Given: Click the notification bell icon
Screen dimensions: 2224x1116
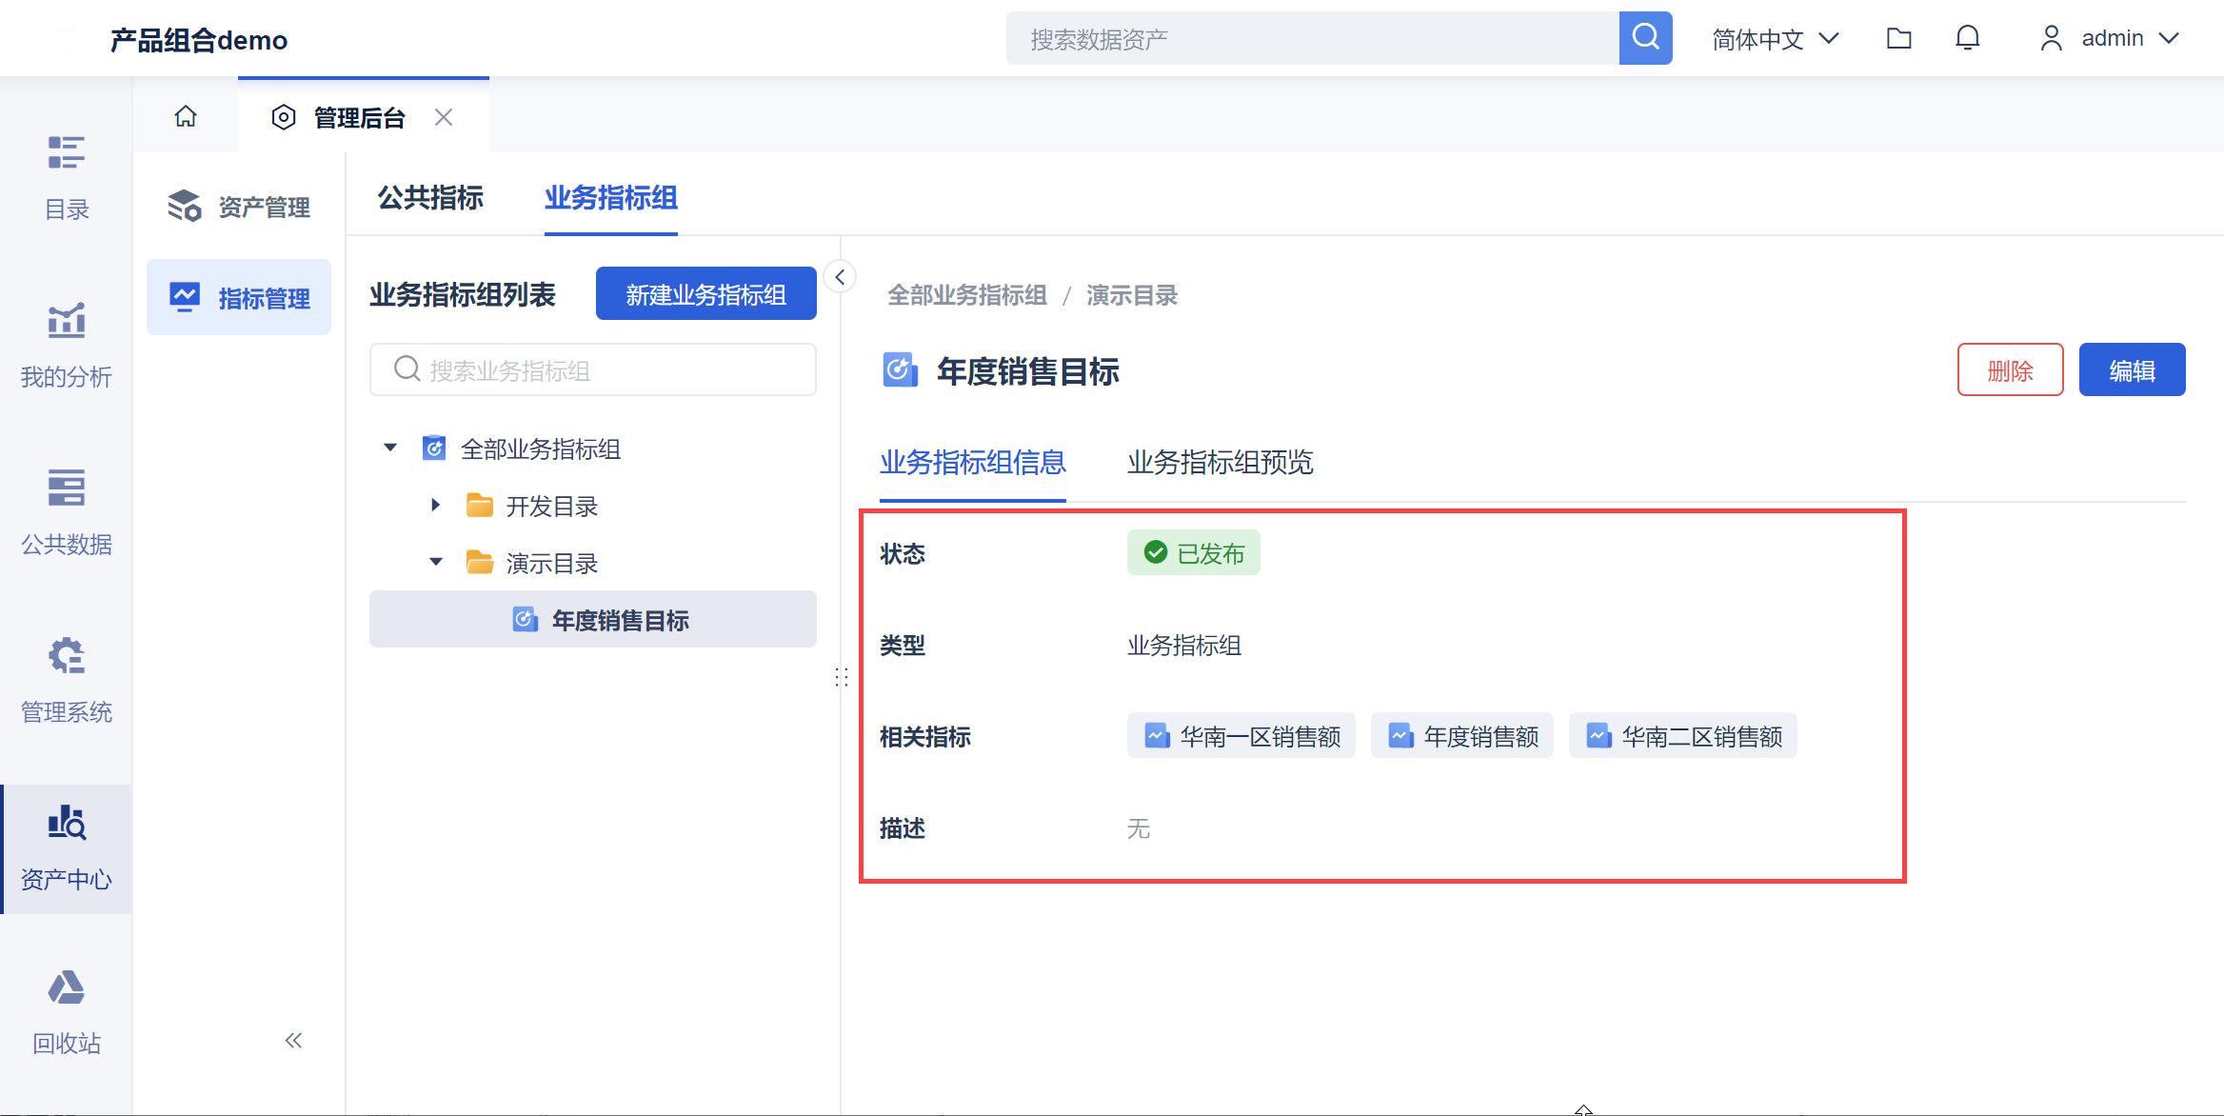Looking at the screenshot, I should tap(1967, 38).
